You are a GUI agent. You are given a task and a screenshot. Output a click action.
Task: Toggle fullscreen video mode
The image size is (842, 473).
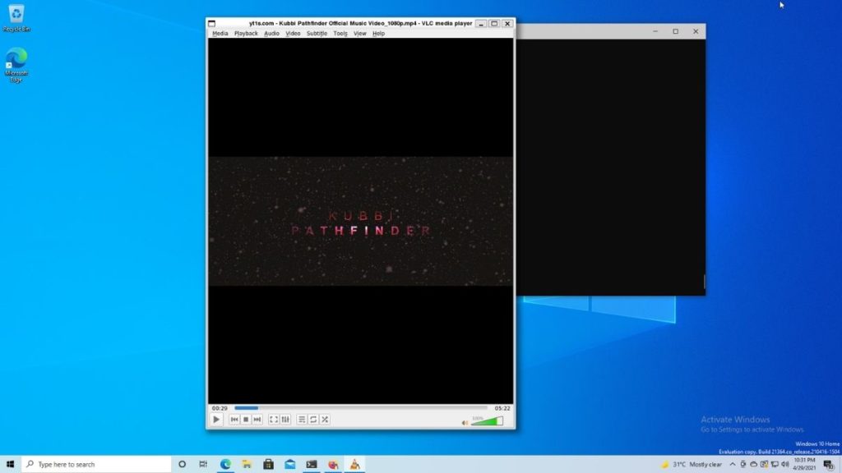tap(272, 420)
